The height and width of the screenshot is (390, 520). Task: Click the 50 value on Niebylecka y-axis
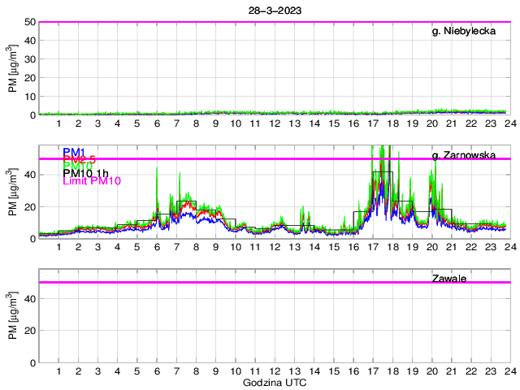coord(29,22)
